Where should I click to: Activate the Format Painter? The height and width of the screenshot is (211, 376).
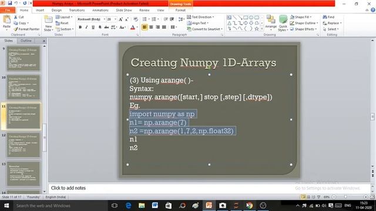click(x=26, y=29)
